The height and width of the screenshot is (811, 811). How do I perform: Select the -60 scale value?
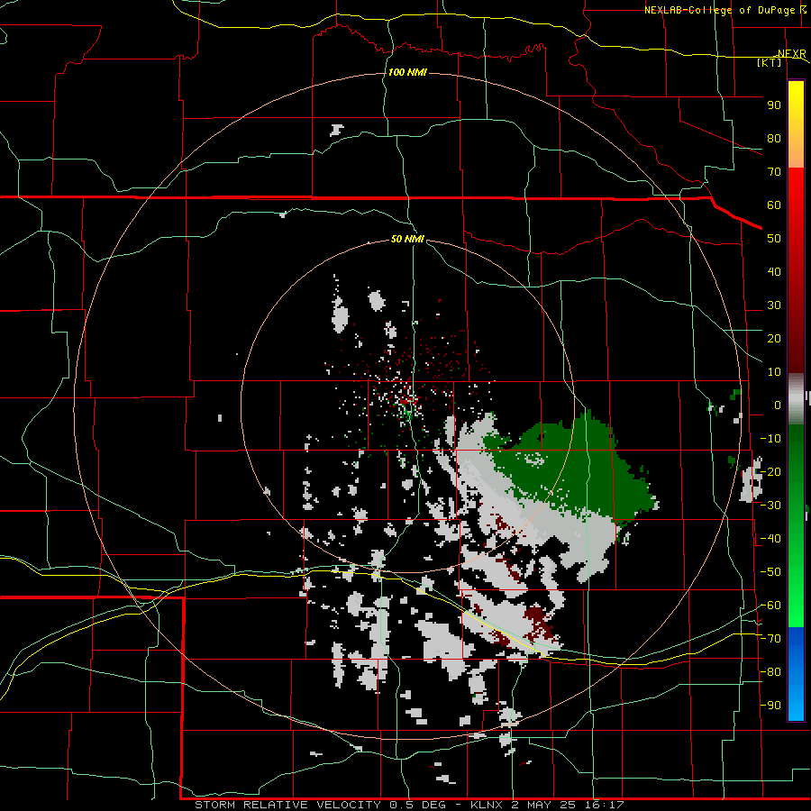point(770,606)
